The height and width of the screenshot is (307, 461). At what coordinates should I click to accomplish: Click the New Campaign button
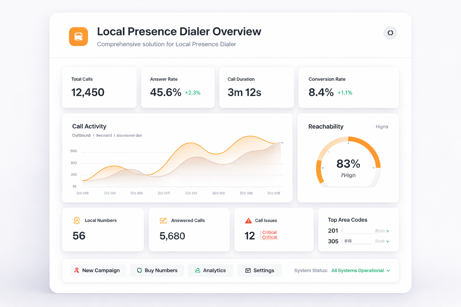pos(98,270)
